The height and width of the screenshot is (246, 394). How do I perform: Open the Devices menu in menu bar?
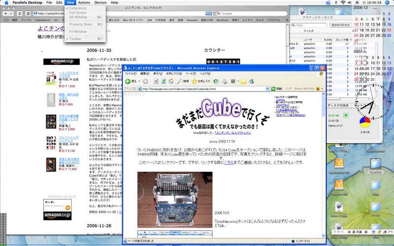pos(100,2)
